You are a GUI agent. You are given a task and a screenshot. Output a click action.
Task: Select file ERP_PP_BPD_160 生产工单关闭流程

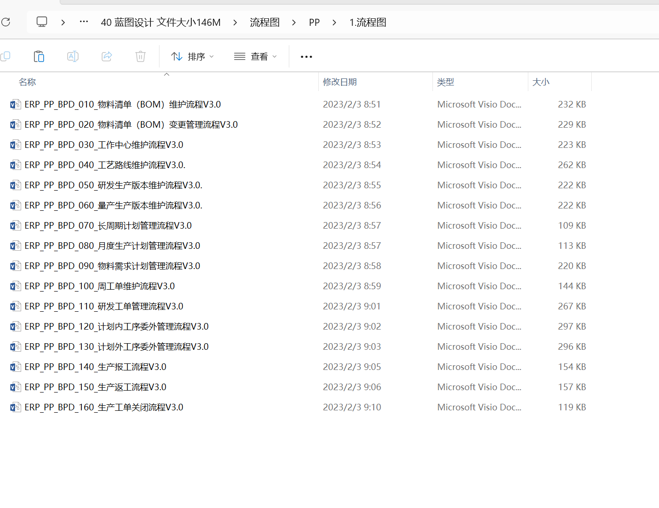(104, 408)
